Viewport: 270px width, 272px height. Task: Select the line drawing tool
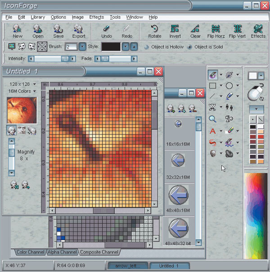pyautogui.click(x=212, y=96)
